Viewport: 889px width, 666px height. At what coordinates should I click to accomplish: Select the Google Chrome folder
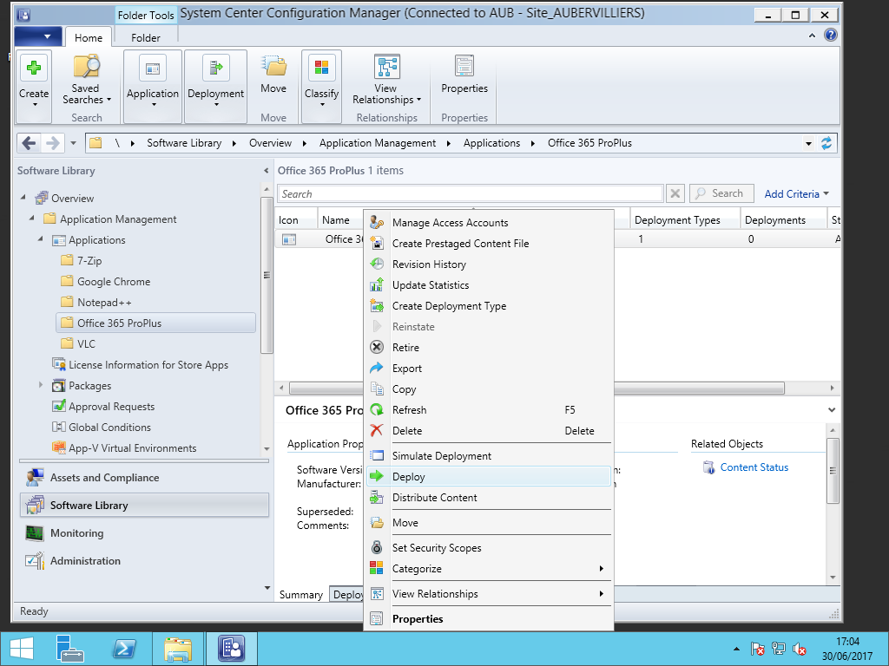point(106,282)
